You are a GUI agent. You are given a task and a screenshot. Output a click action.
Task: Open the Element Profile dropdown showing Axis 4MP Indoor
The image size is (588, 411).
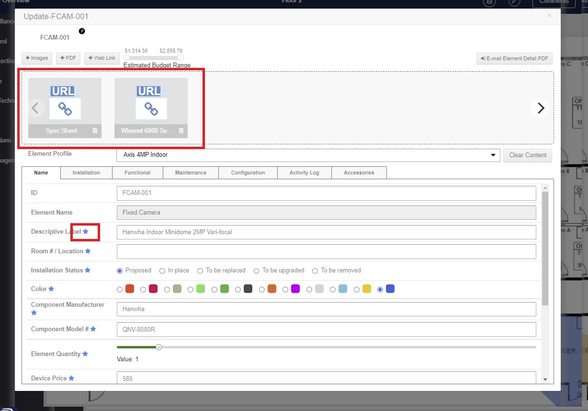pos(493,154)
